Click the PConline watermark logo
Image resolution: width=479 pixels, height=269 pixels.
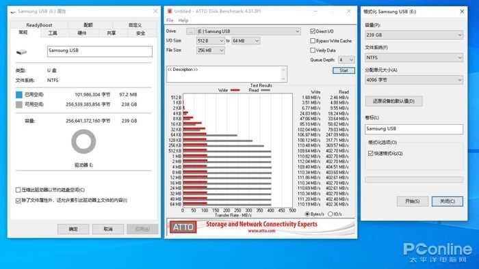click(438, 252)
